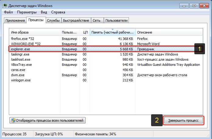The height and width of the screenshot is (139, 212).
Task: Open the Справка menu
Action: click(x=58, y=12)
